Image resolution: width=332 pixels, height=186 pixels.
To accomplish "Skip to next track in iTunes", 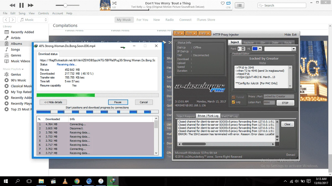I will 30,5.
